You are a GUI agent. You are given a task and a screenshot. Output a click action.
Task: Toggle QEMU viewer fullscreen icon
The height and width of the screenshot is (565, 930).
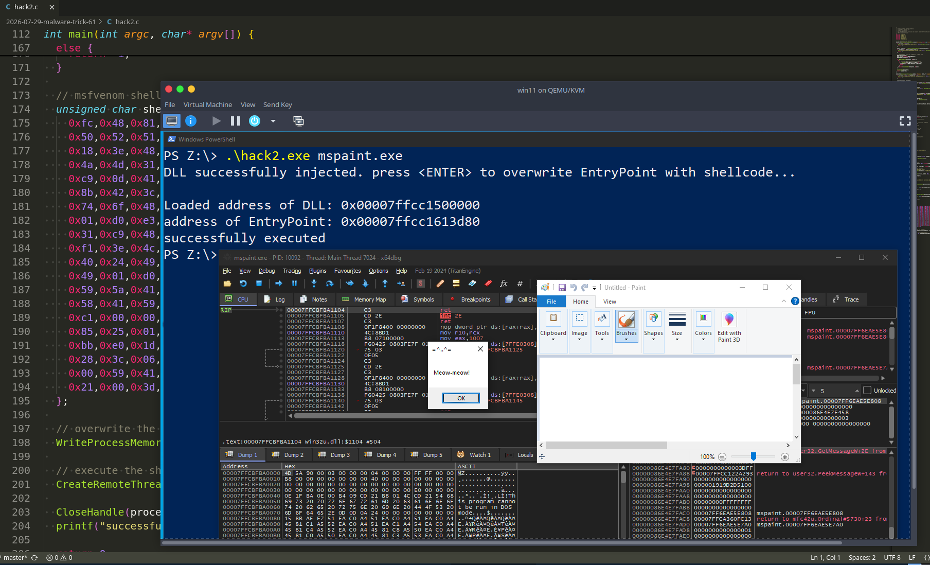(905, 121)
